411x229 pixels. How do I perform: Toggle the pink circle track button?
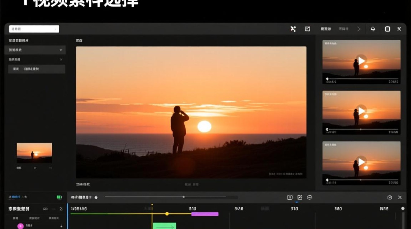point(20,226)
